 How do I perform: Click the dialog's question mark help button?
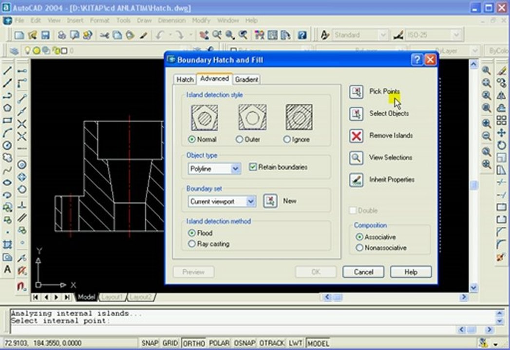click(x=416, y=60)
